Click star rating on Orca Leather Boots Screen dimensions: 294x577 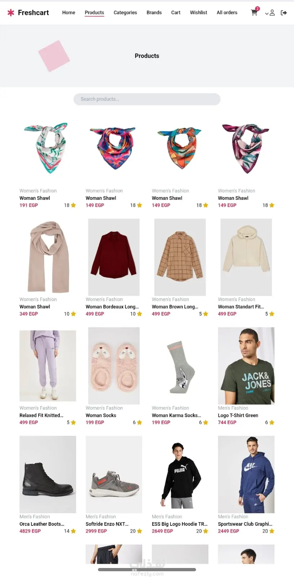[x=73, y=531]
